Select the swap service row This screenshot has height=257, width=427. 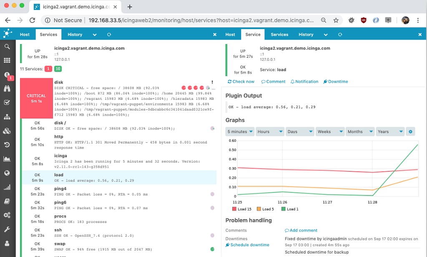[118, 247]
